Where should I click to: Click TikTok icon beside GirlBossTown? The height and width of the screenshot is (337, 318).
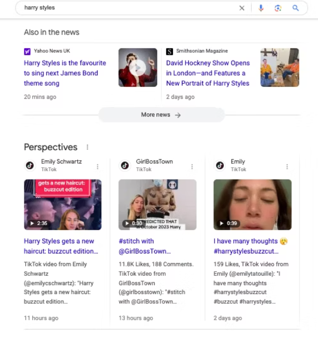click(x=125, y=166)
